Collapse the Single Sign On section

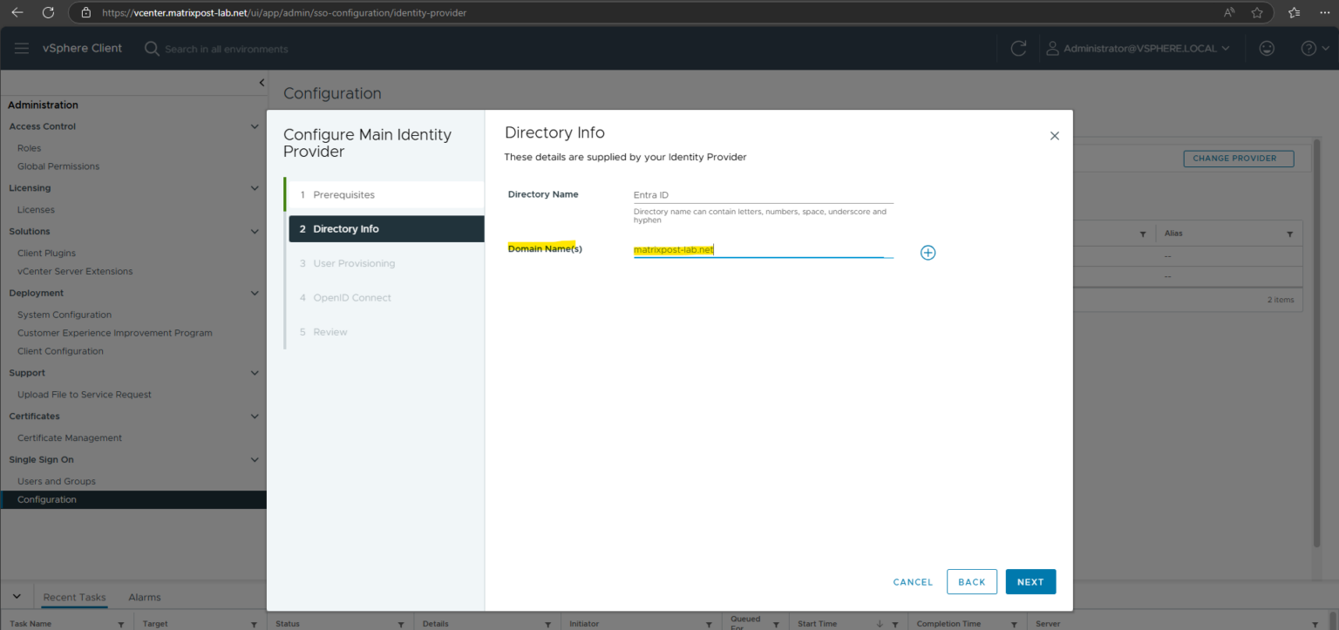click(255, 459)
